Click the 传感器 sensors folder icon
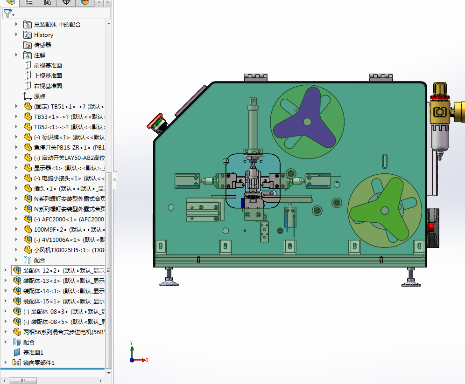Image resolution: width=465 pixels, height=384 pixels. pos(27,45)
